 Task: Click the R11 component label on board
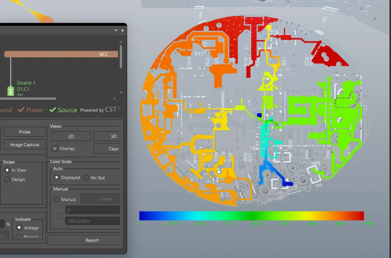[x=199, y=54]
